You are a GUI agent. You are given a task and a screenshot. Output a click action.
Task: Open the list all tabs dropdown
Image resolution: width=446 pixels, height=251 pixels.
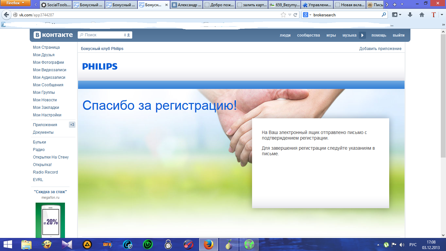(402, 5)
